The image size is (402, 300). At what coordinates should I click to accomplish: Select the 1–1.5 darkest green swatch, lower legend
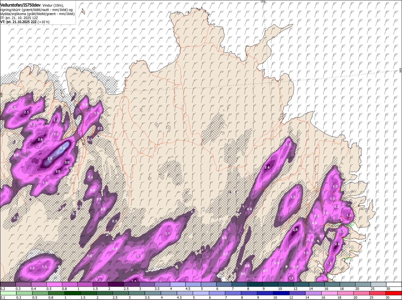point(72,293)
